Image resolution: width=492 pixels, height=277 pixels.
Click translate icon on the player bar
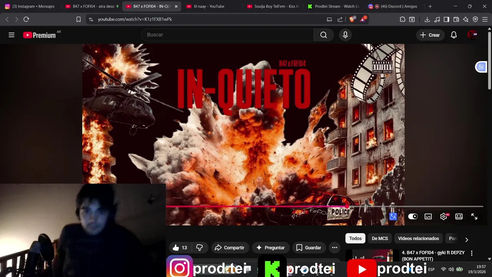pos(393,217)
